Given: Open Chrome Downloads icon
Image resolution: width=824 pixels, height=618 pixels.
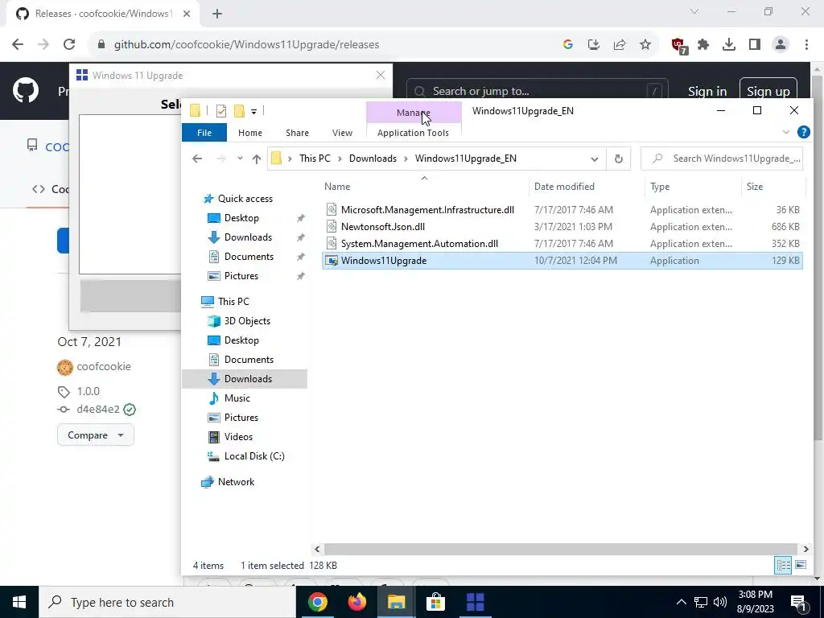Looking at the screenshot, I should click(729, 45).
